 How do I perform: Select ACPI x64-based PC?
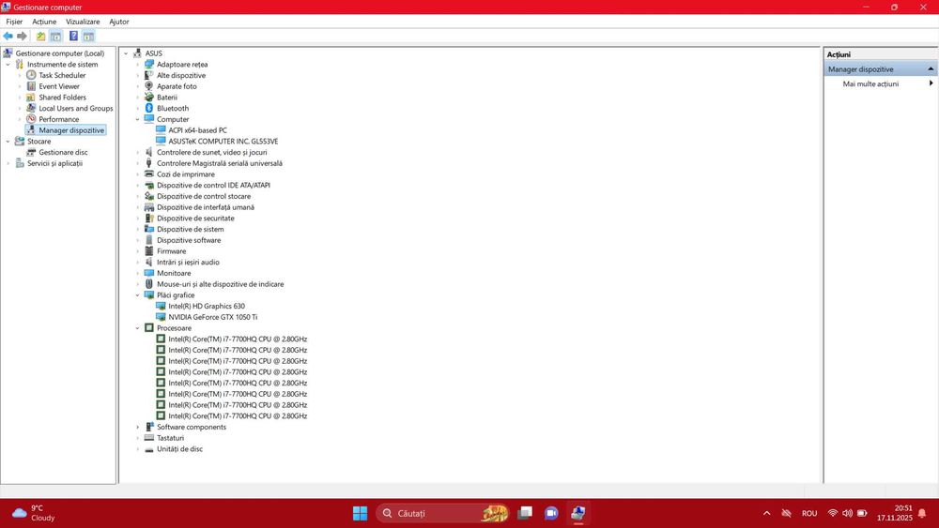pyautogui.click(x=197, y=130)
